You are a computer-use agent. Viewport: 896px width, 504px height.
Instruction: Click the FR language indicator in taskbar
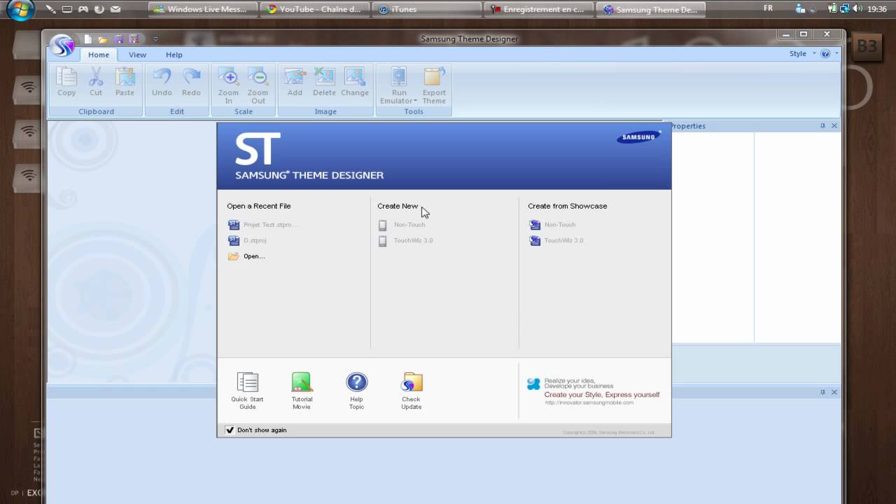pos(768,9)
